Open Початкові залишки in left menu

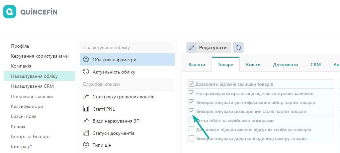point(32,96)
